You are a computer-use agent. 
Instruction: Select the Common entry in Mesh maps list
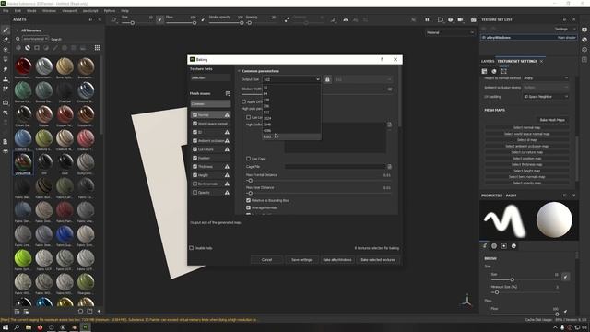tap(211, 104)
